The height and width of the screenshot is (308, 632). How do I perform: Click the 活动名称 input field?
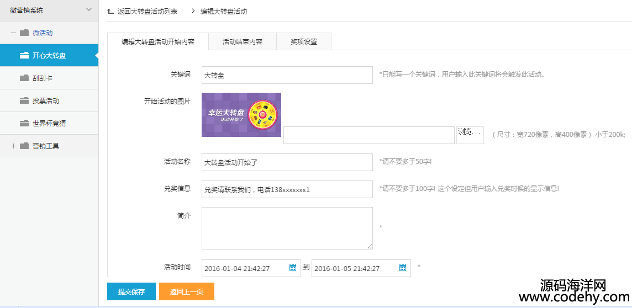[287, 162]
